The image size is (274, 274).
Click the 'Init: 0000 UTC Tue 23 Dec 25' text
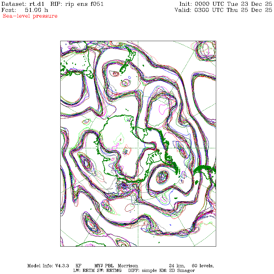(226, 4)
